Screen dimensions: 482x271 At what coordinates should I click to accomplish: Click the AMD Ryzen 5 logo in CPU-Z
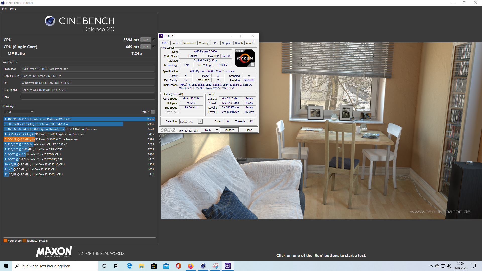245,58
